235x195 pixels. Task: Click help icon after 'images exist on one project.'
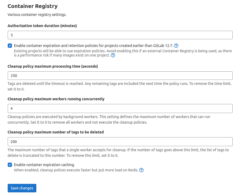point(113,55)
